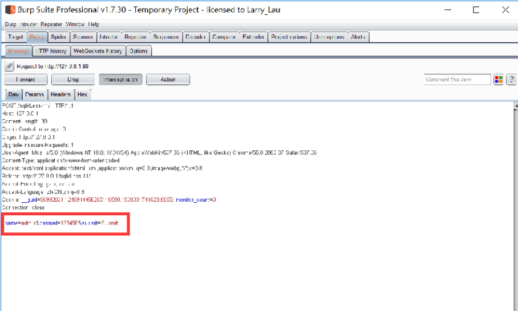
Task: Switch to the Scanner tab
Action: pyautogui.click(x=83, y=37)
